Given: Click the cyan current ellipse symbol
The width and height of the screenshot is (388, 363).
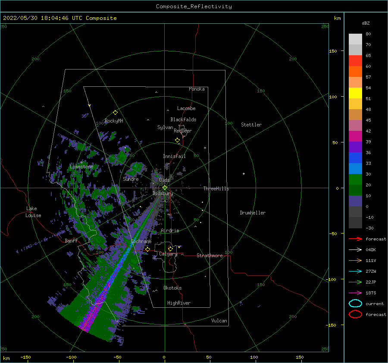Looking at the screenshot, I should point(355,303).
